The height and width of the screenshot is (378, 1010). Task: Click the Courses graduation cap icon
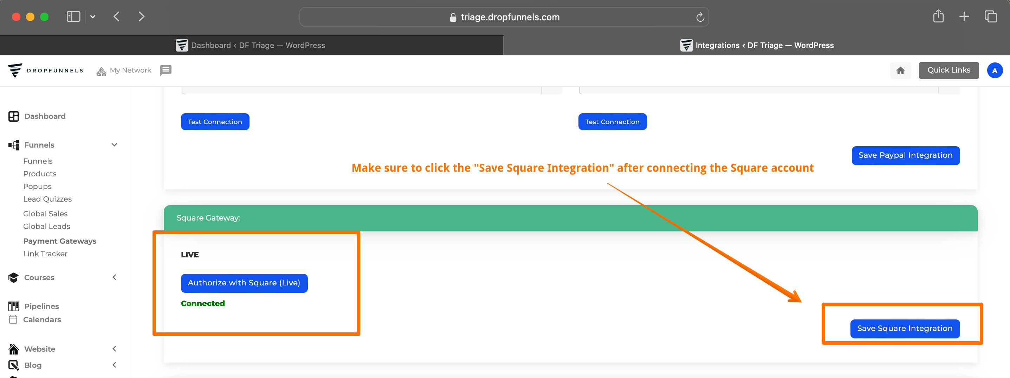tap(13, 277)
